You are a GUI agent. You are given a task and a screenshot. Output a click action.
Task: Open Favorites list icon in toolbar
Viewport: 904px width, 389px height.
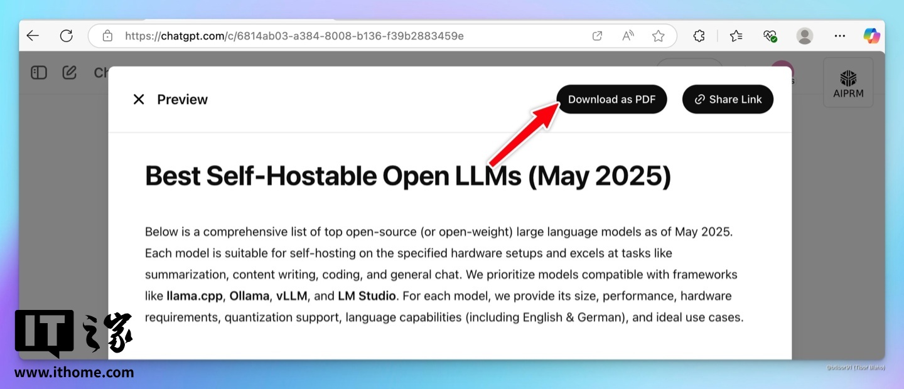click(736, 36)
